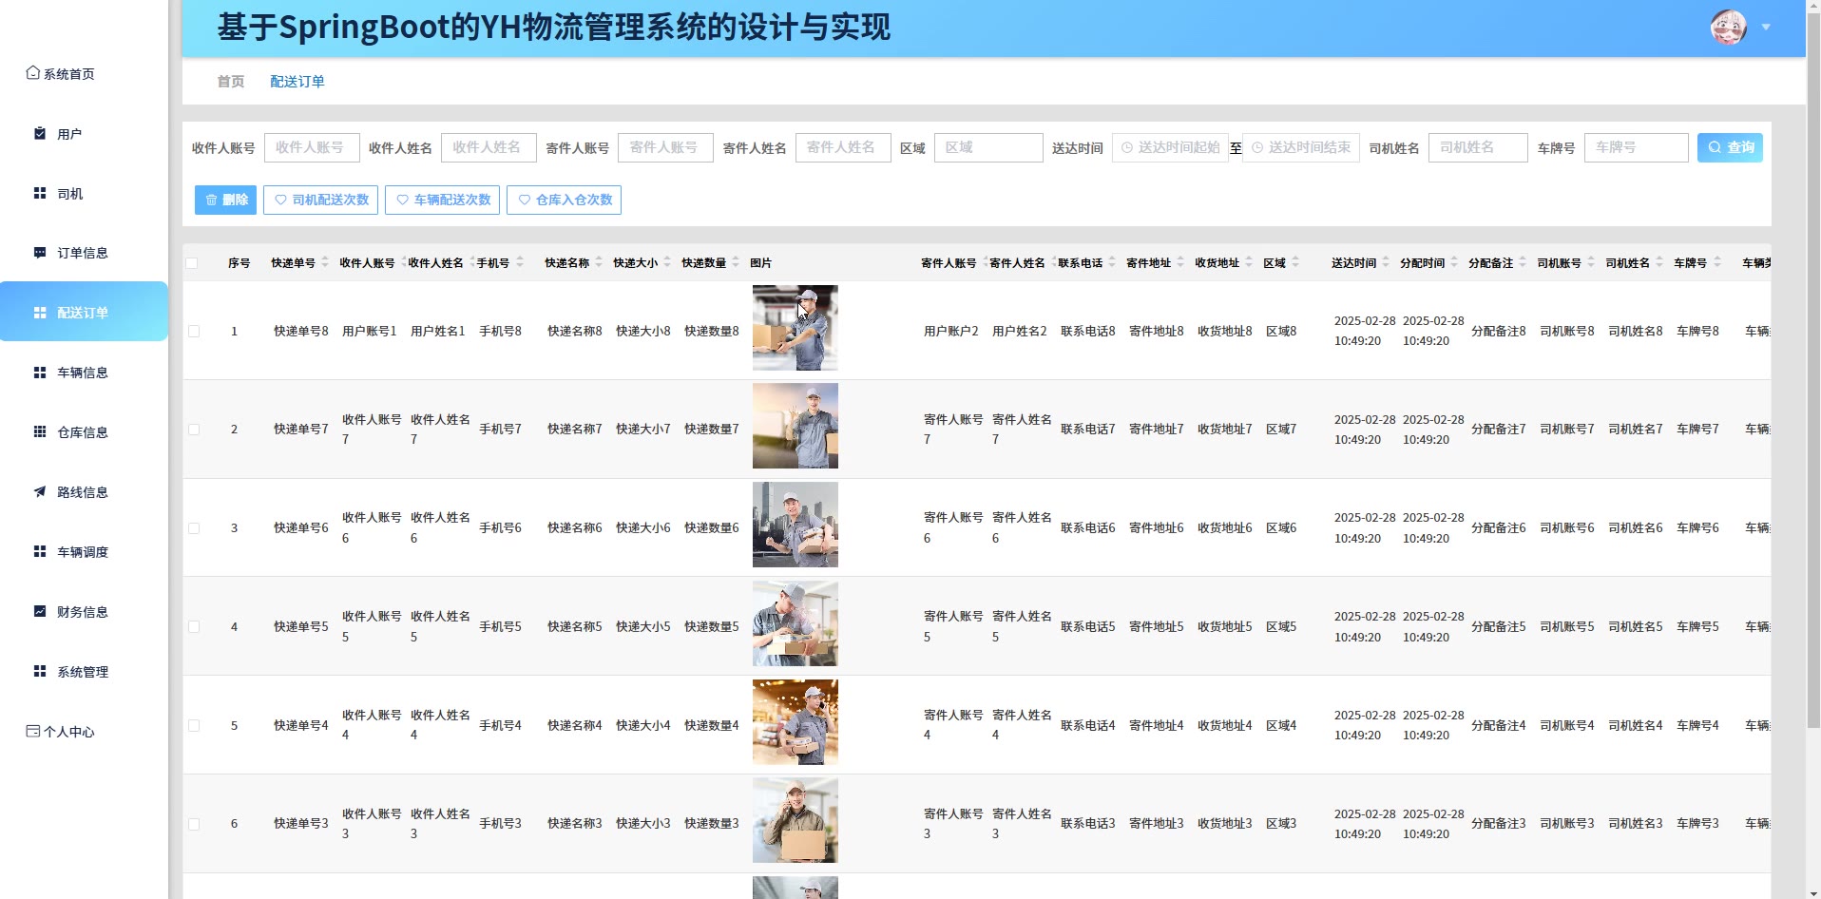Sort by 快递单号 column arrows
Screen dimensions: 1821x899
pos(325,262)
